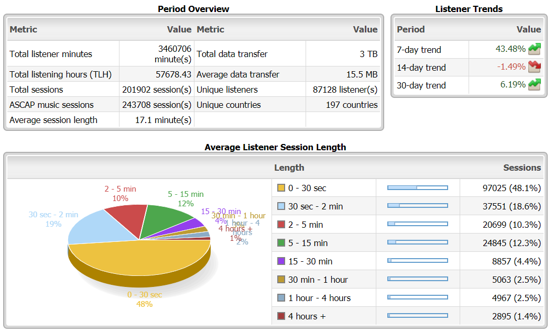Click the green 5 - 15 min legend swatch
The width and height of the screenshot is (554, 333).
point(281,243)
